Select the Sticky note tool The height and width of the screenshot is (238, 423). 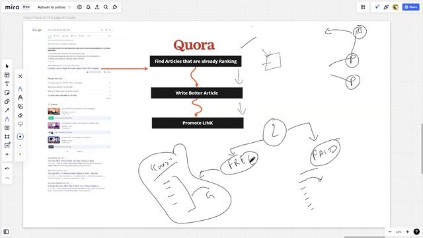pyautogui.click(x=7, y=93)
